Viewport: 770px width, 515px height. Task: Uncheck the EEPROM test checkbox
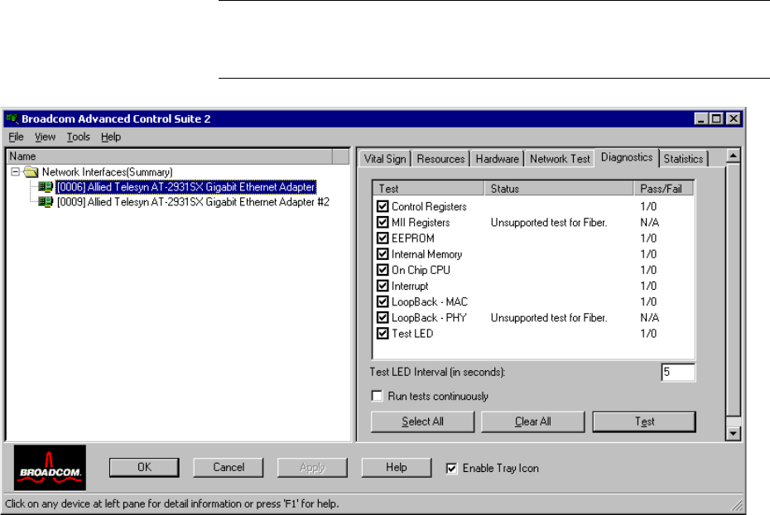tap(383, 238)
